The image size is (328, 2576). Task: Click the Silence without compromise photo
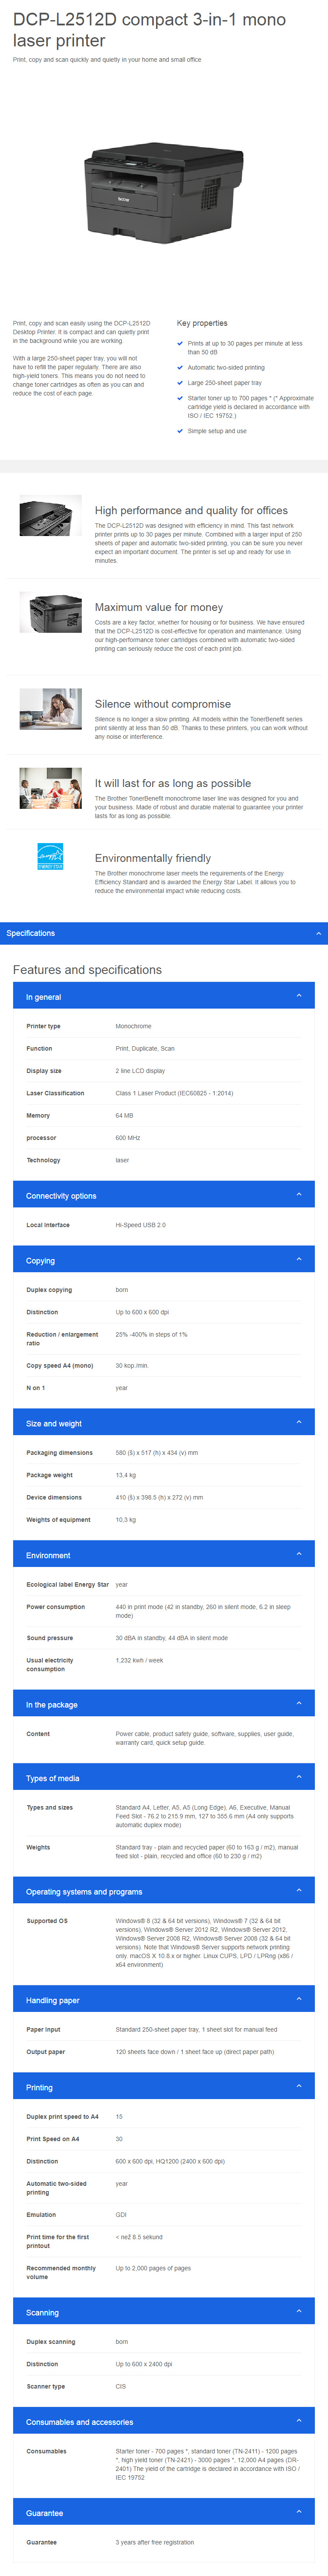[50, 709]
